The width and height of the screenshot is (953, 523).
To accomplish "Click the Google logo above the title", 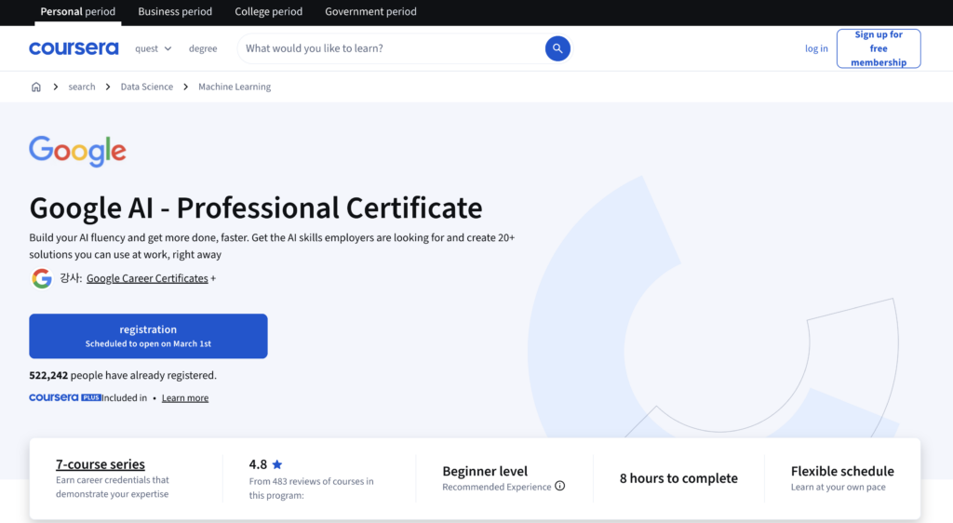I will (x=78, y=151).
